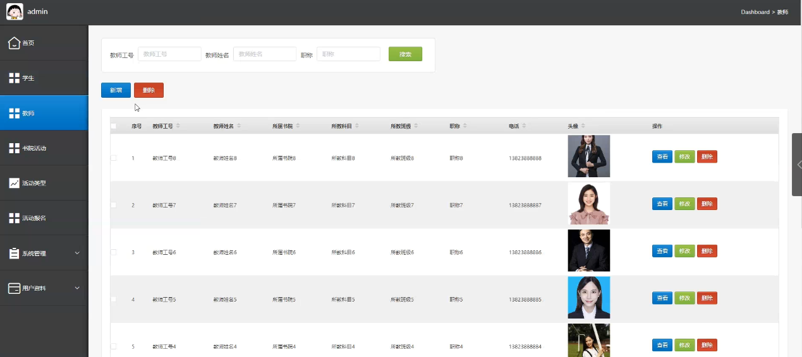Image resolution: width=802 pixels, height=357 pixels.
Task: Click the grid icon beside 学生
Action: click(x=14, y=78)
